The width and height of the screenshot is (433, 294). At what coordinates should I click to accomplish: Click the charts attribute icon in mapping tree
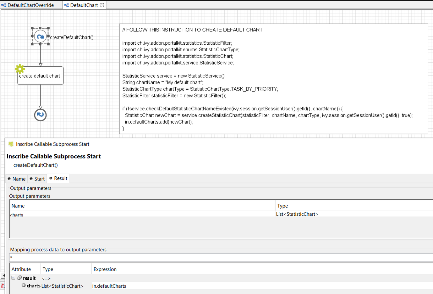point(24,286)
